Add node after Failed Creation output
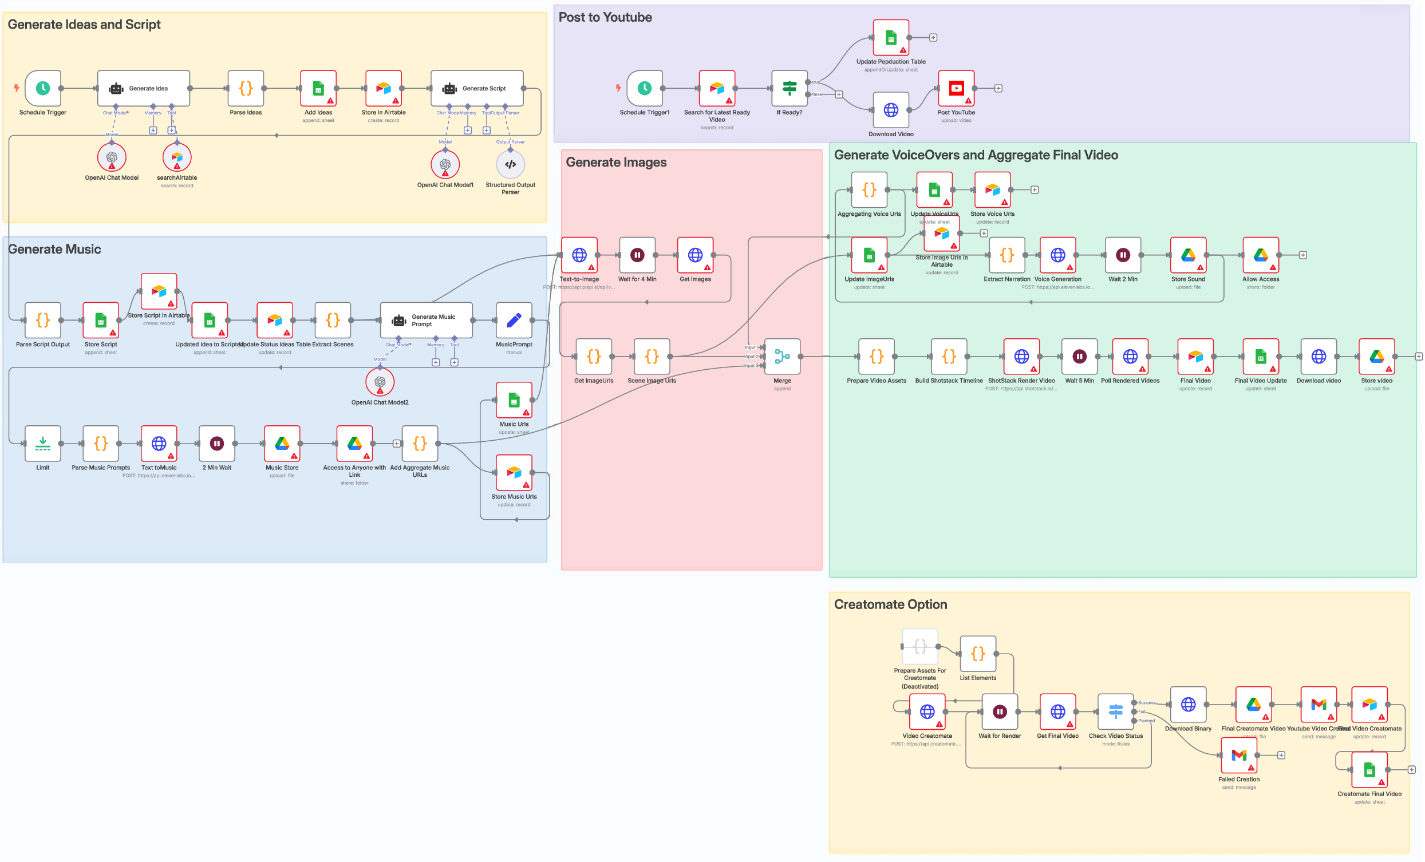Viewport: 1425px width, 862px height. (1281, 755)
